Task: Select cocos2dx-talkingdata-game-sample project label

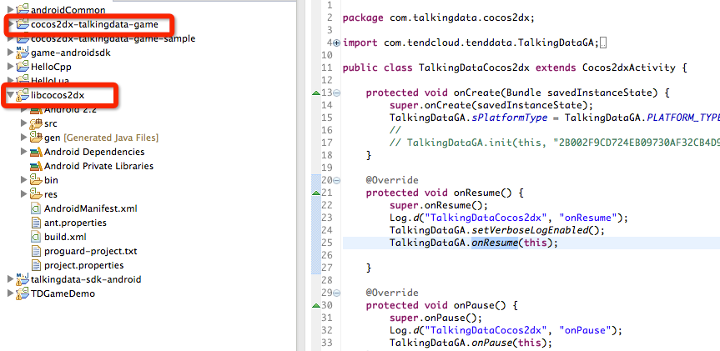Action: [x=113, y=38]
